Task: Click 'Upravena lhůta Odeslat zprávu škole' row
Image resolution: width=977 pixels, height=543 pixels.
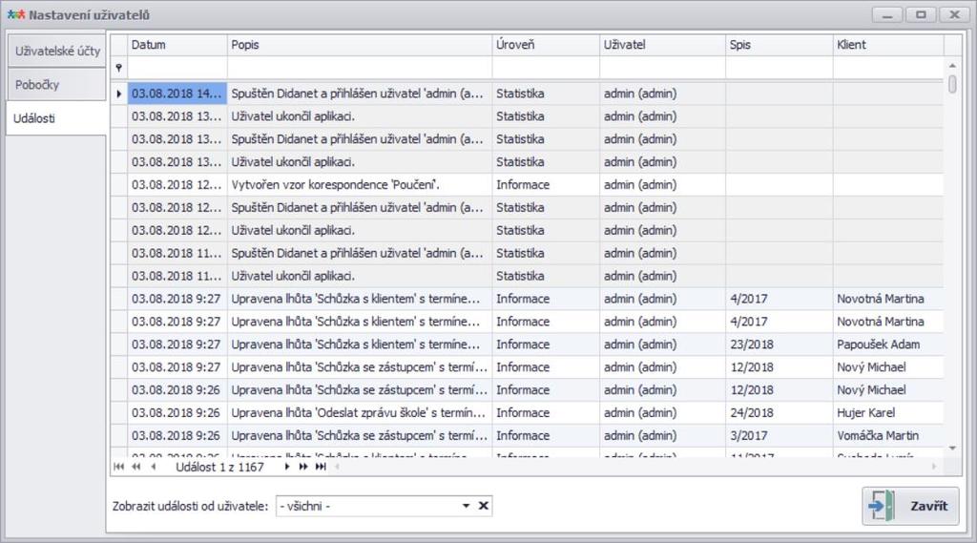Action: coord(527,412)
